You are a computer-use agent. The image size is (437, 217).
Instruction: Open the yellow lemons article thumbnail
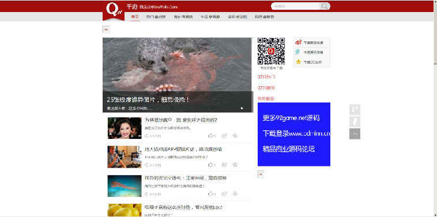(125, 210)
